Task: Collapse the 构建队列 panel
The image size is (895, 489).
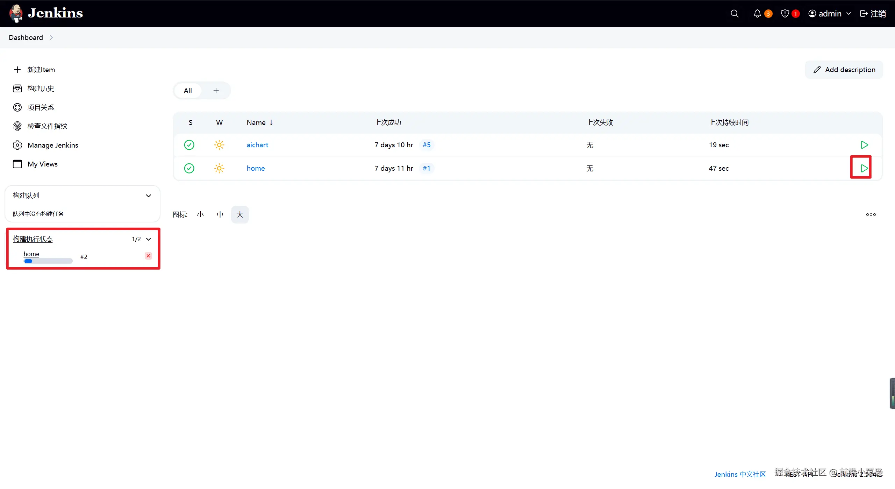Action: click(149, 196)
